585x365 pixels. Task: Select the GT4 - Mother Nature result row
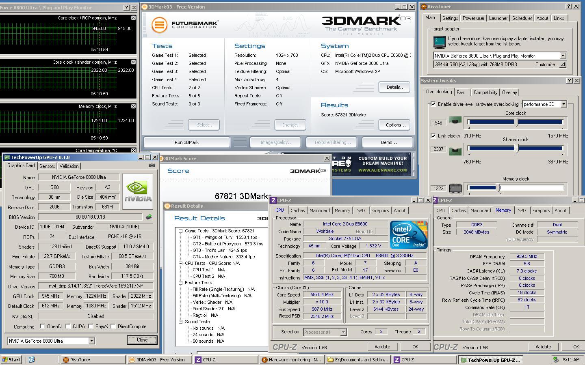(x=223, y=257)
